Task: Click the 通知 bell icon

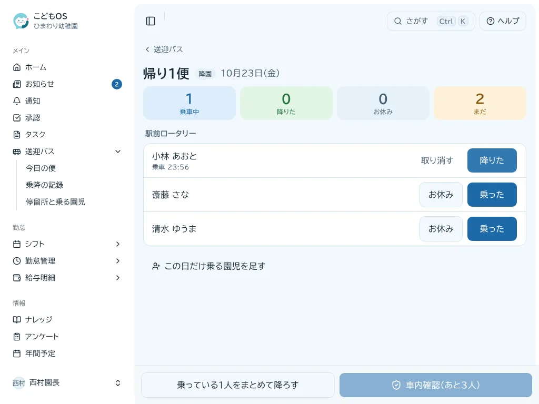Action: click(x=17, y=101)
